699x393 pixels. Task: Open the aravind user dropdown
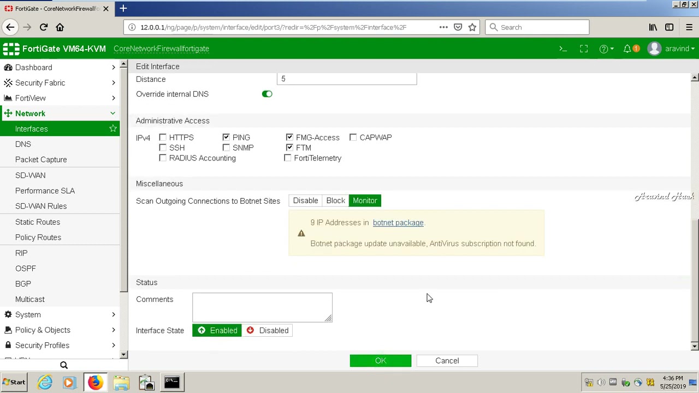[680, 49]
